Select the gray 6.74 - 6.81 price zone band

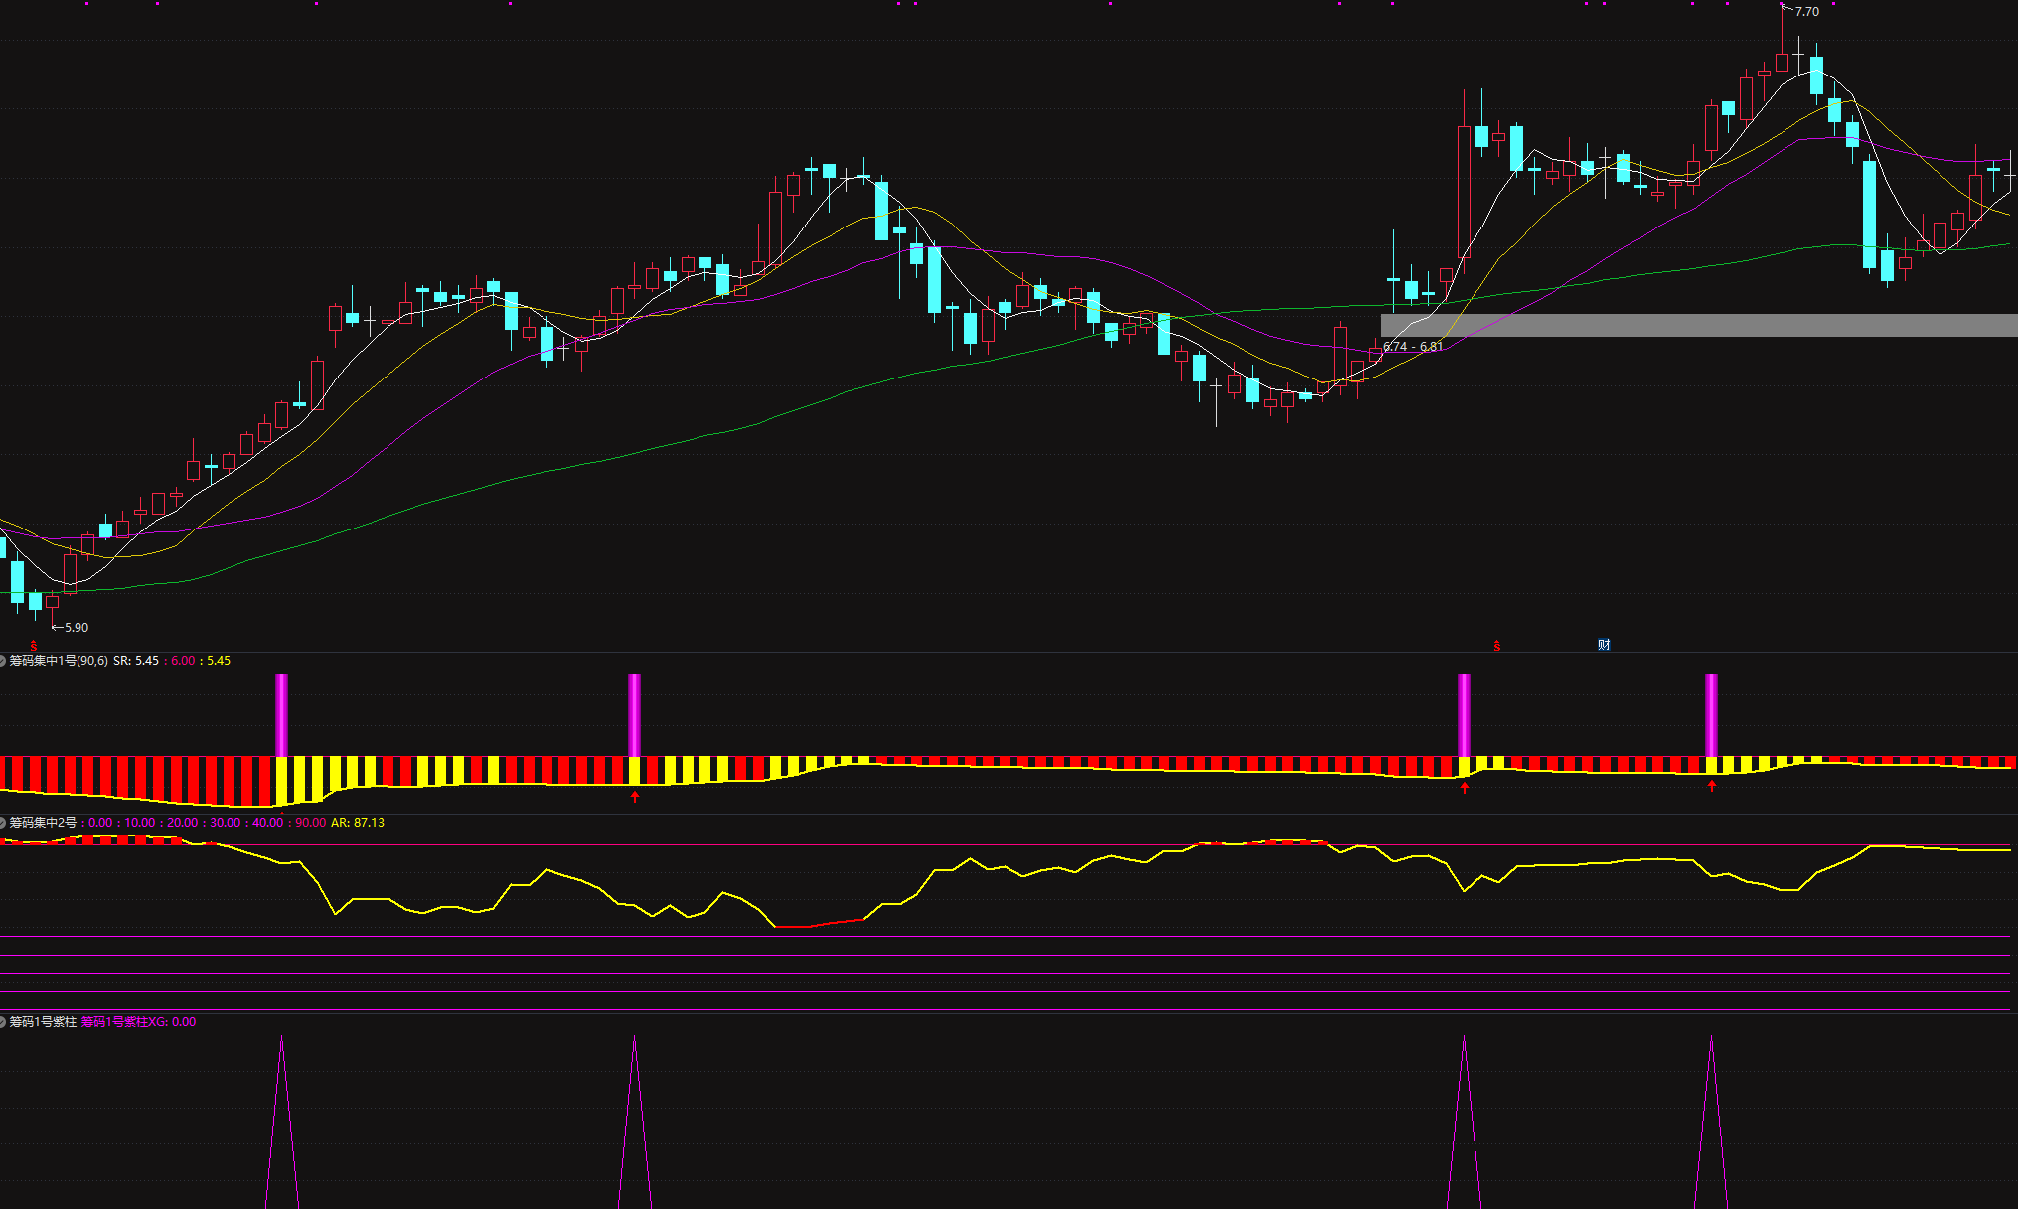tap(1698, 325)
